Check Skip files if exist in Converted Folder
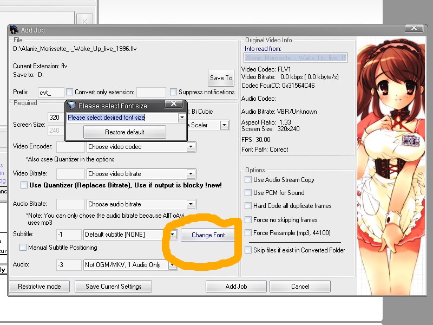Screen dimensions: 433x325 248,250
